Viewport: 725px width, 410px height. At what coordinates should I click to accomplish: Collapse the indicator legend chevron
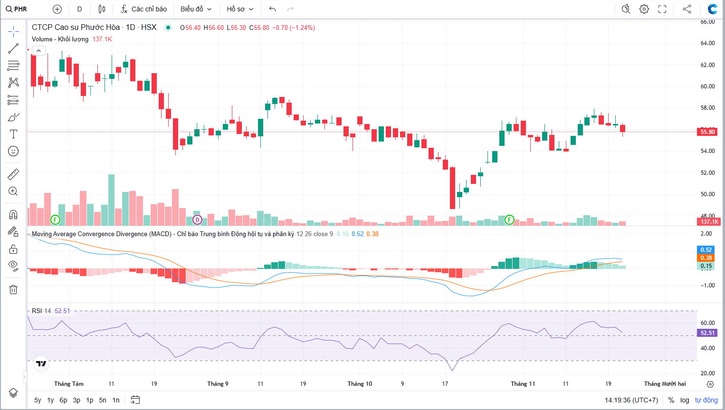(38, 50)
